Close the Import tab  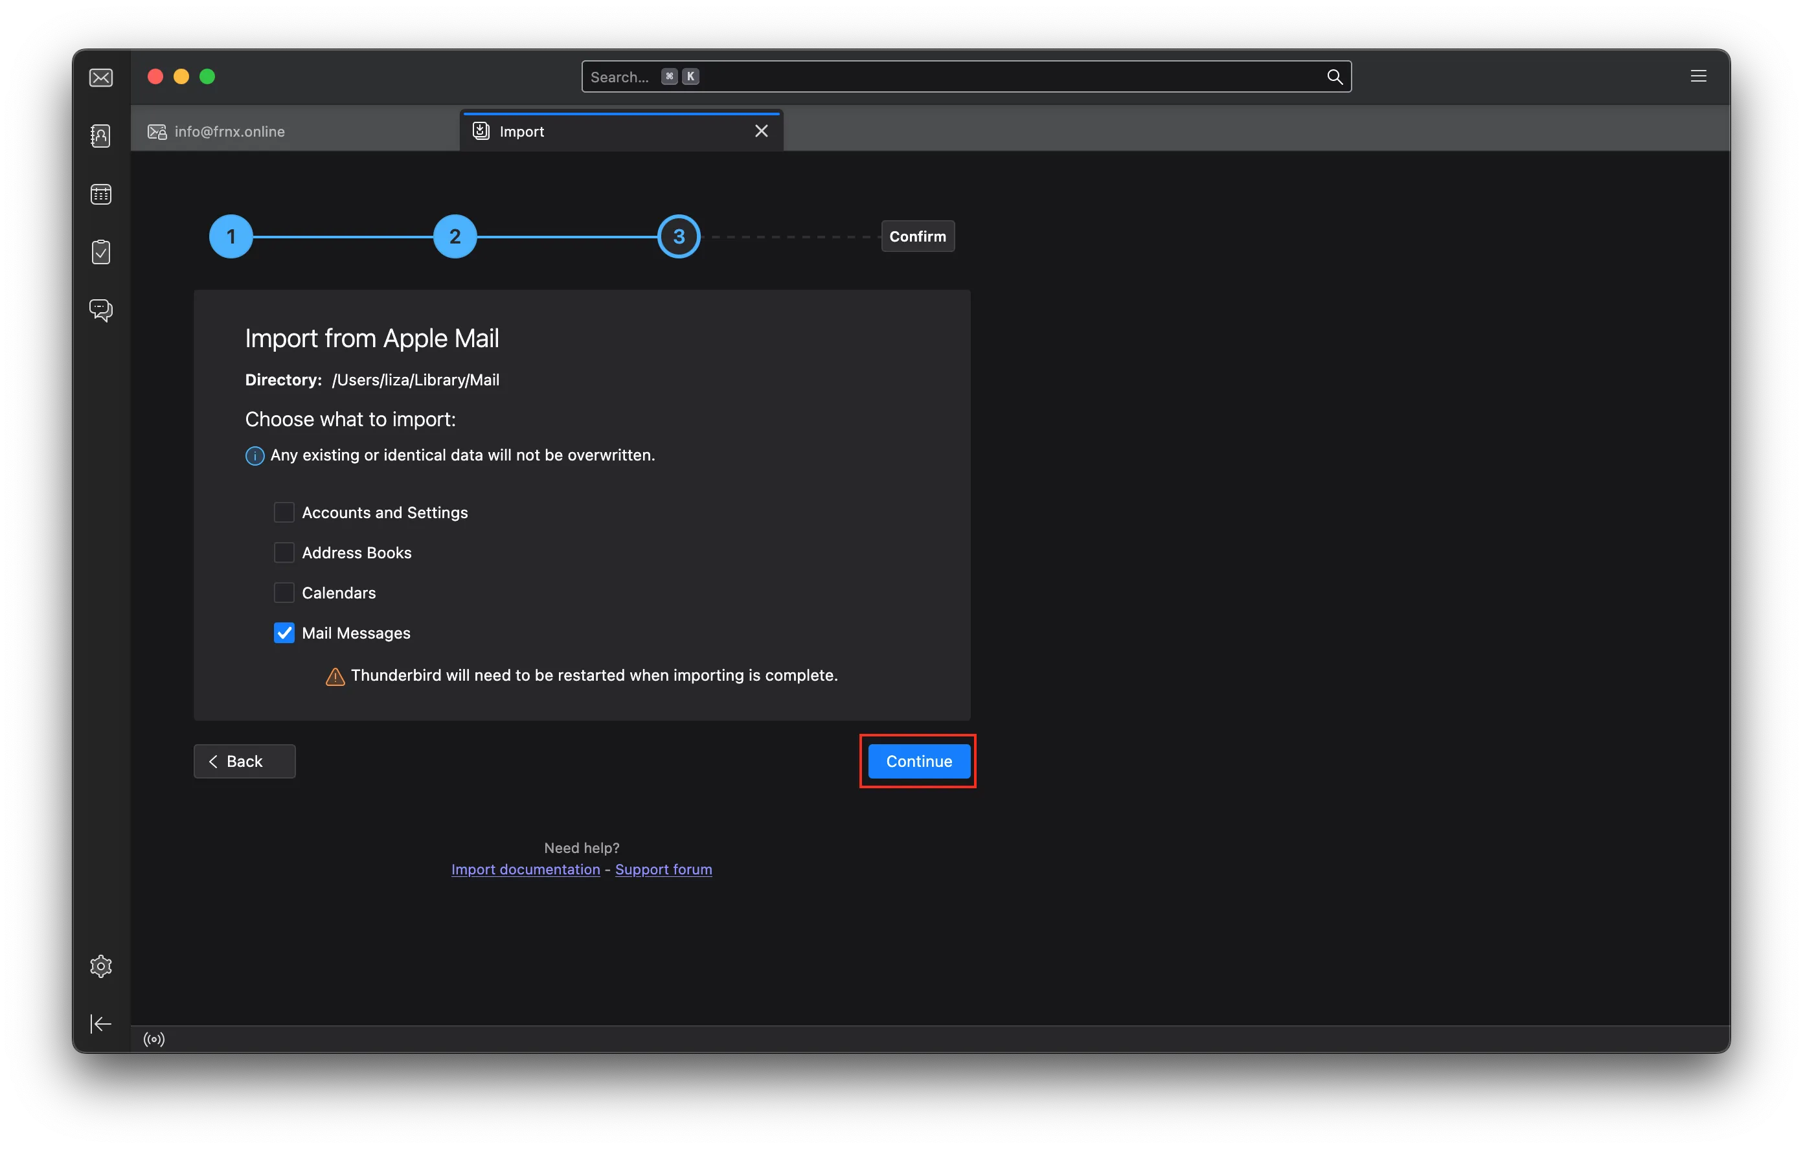click(x=762, y=131)
